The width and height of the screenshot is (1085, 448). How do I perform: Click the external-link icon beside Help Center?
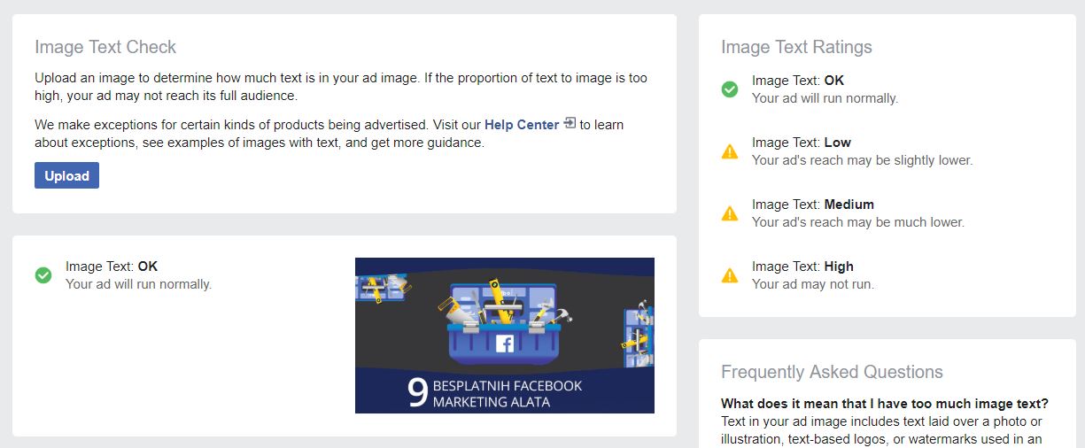570,124
